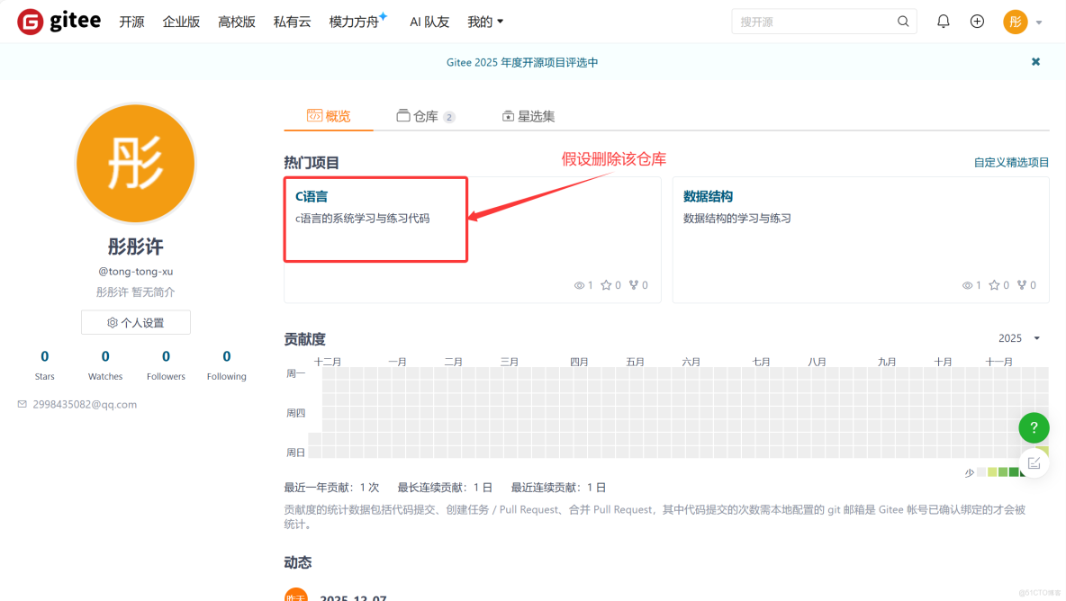Click the feedback pencil icon above help button
Screen dimensions: 1066x601
click(1034, 462)
